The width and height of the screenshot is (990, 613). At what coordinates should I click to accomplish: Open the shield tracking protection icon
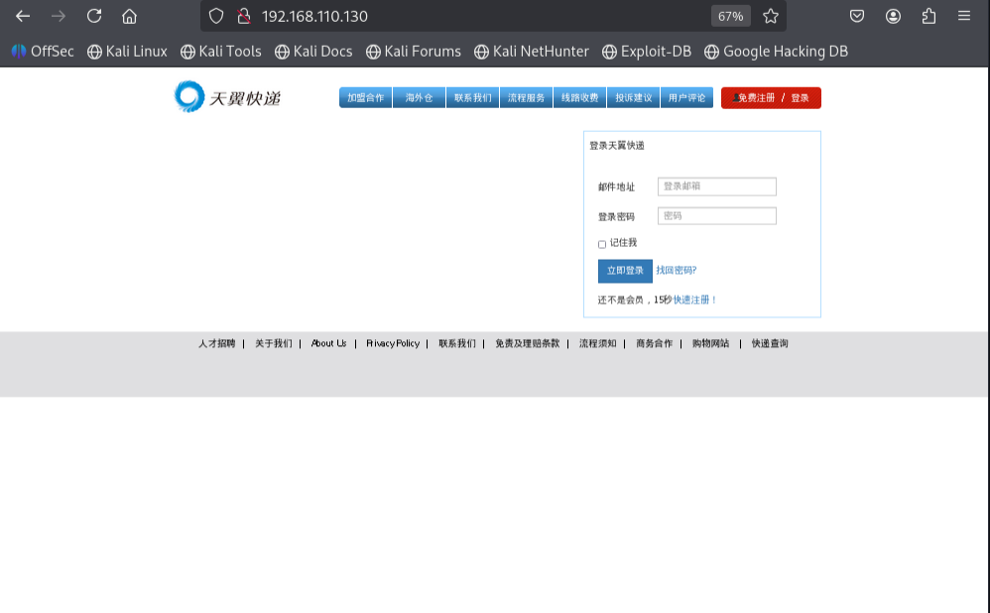pos(216,17)
